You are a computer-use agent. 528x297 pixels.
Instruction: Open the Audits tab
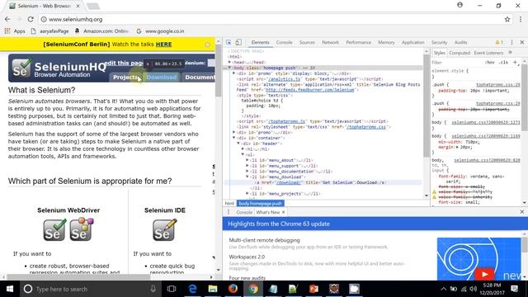460,42
